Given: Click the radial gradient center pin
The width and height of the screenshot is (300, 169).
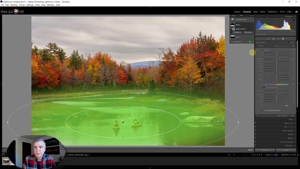Looking at the screenshot, I should (123, 122).
